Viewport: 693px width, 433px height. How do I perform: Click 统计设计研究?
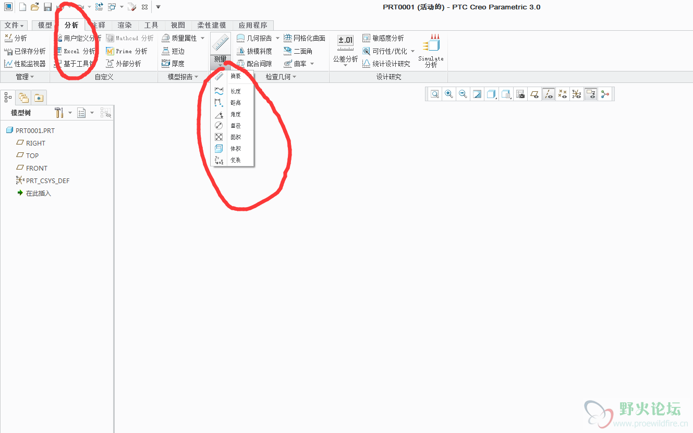[386, 64]
